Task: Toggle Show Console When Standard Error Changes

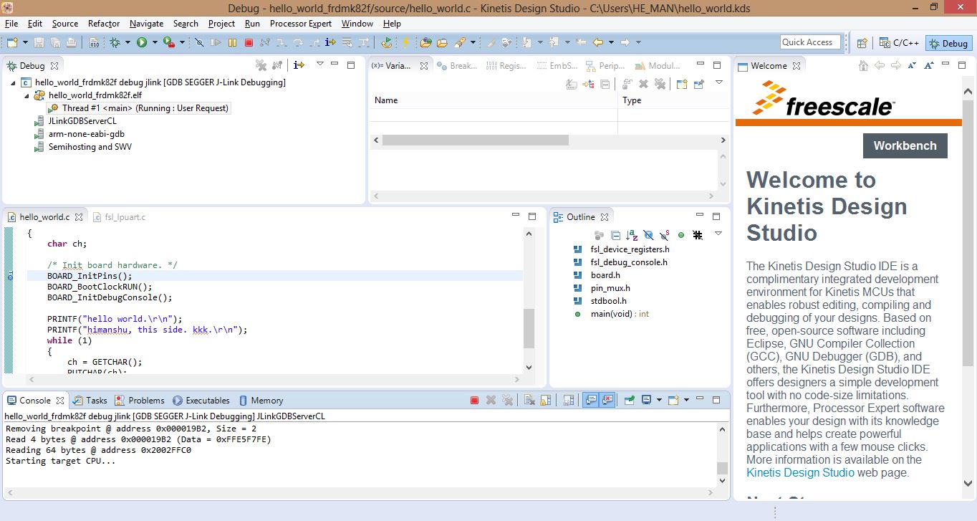Action: pos(607,401)
